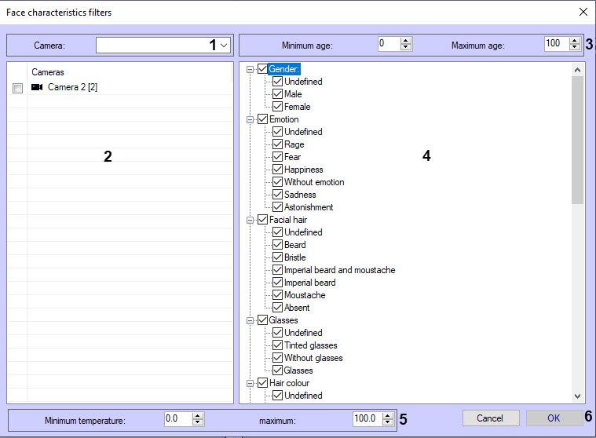596x438 pixels.
Task: Disable the Tinted glasses checkbox
Action: pos(277,345)
